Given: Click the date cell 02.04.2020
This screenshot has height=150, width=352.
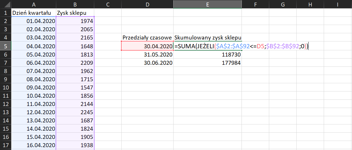Looking at the screenshot, I should tap(34, 29).
